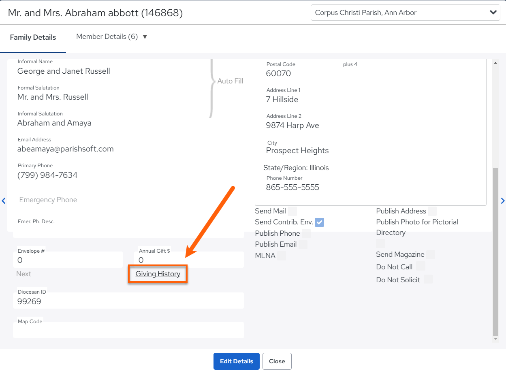This screenshot has width=506, height=371.
Task: Toggle the Do Not Call checkbox
Action: tap(421, 266)
